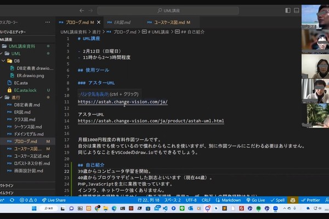Switch to Visual Studio Code taskbar icon

point(165,208)
